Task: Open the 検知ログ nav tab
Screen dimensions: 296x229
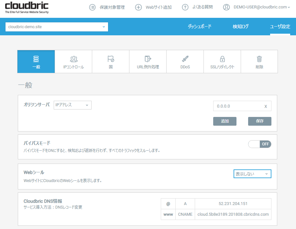Action: click(x=240, y=27)
